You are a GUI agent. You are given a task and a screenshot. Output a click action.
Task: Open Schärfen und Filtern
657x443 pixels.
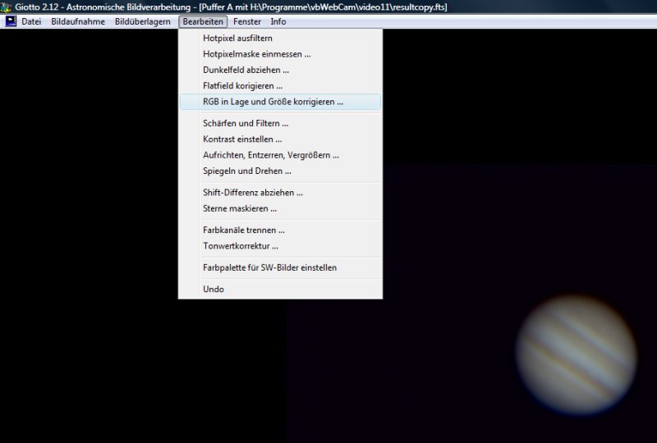pos(280,124)
